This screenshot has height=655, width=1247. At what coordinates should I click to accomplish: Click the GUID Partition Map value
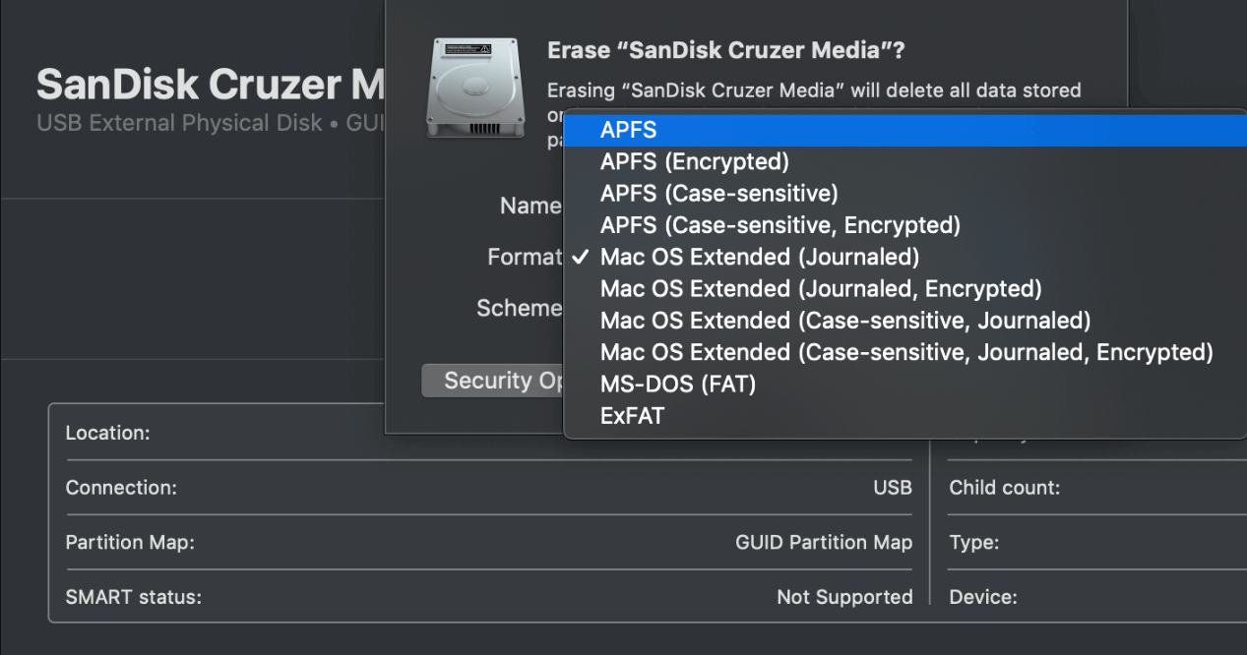[x=823, y=543]
